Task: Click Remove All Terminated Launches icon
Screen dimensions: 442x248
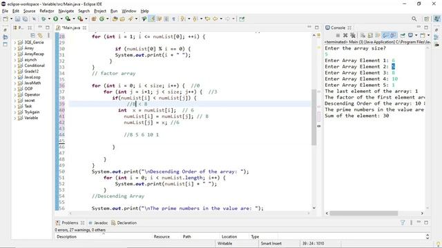Action: tap(352, 35)
